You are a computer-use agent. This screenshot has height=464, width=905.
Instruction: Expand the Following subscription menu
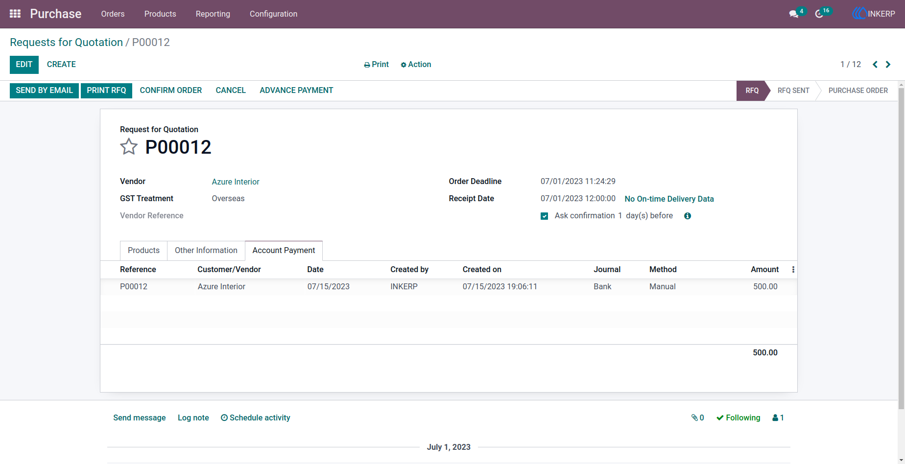pos(738,418)
